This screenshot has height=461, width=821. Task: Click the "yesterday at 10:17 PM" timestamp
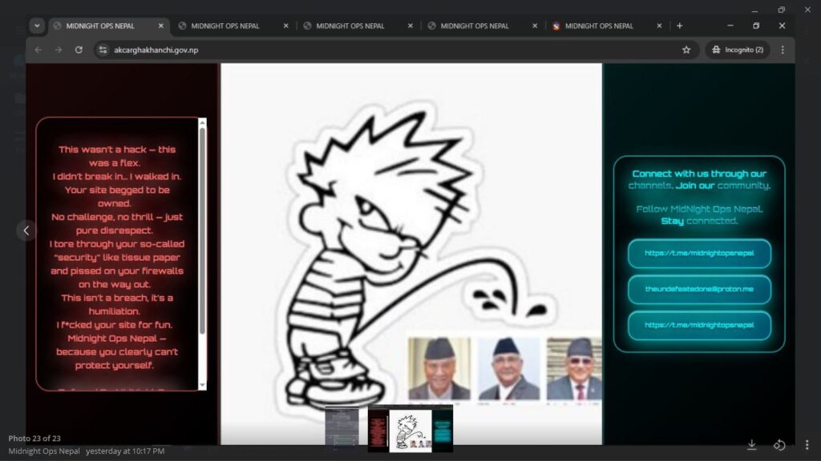click(125, 451)
